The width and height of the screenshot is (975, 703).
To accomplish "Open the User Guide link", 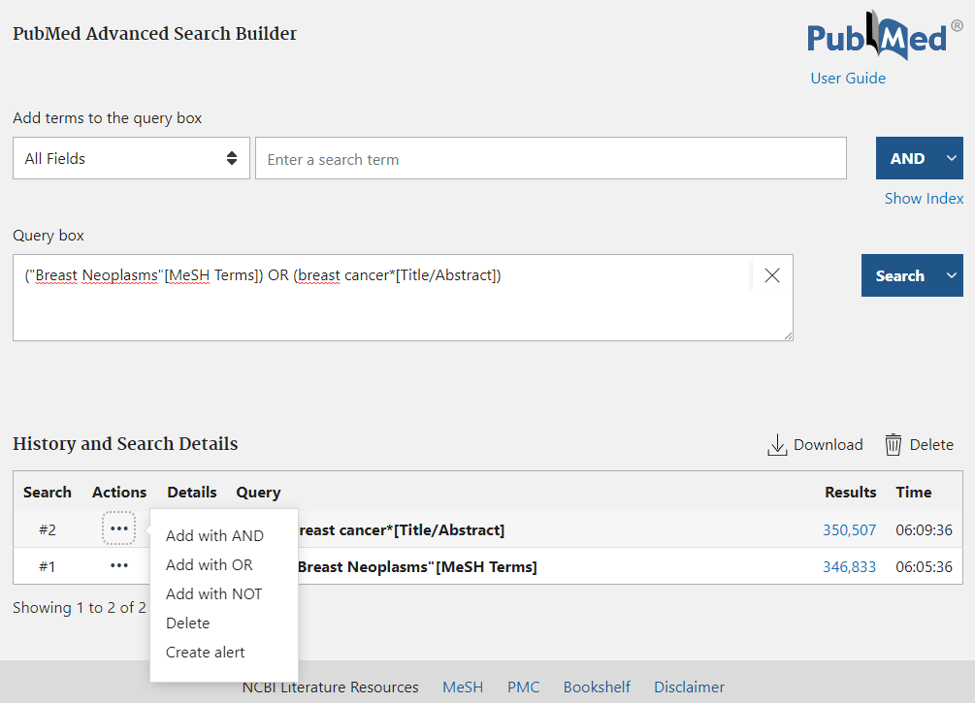I will click(x=848, y=79).
